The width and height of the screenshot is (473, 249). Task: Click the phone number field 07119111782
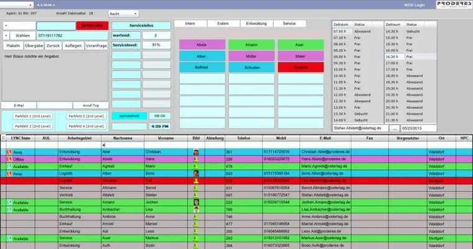[72, 35]
